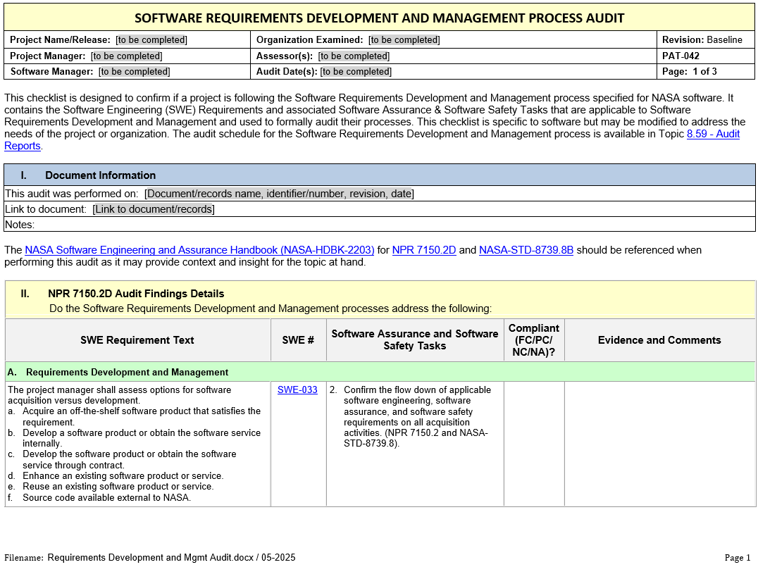Select the Audit Date(s) placeholder field

point(356,71)
